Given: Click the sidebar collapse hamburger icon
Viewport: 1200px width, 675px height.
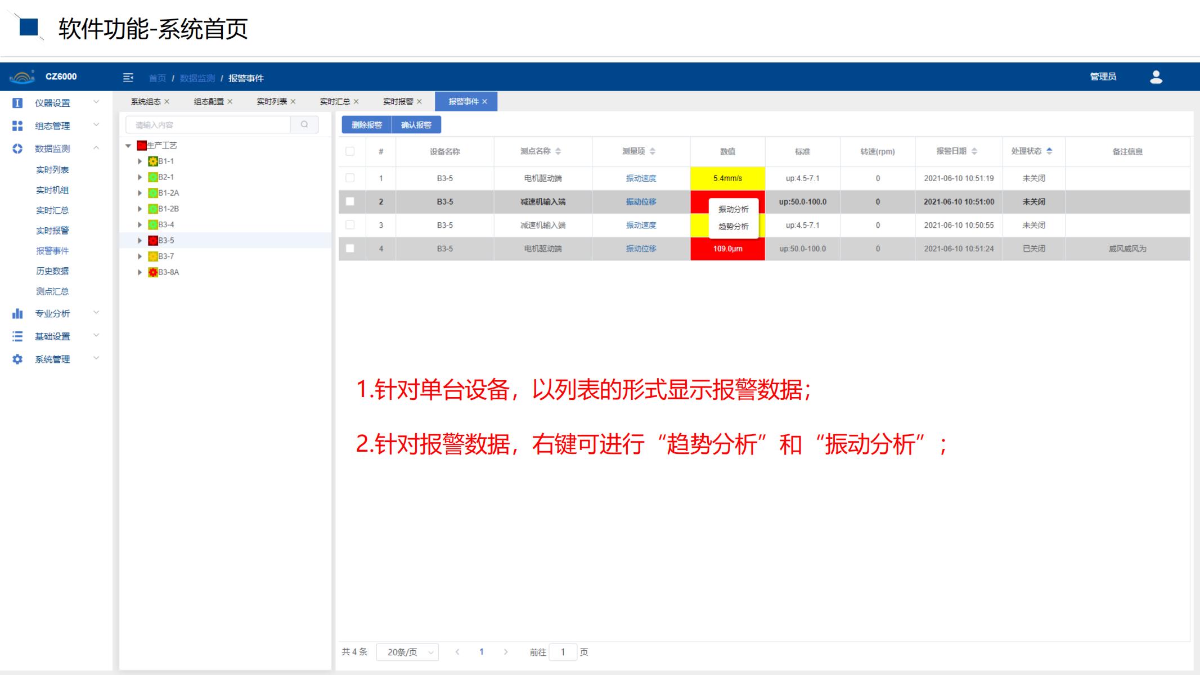Looking at the screenshot, I should pyautogui.click(x=128, y=78).
